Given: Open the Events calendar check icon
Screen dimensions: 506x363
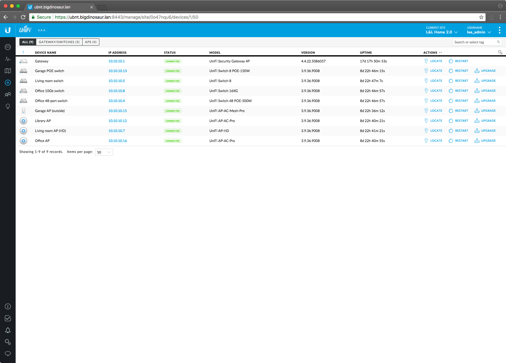Looking at the screenshot, I should [x=8, y=318].
